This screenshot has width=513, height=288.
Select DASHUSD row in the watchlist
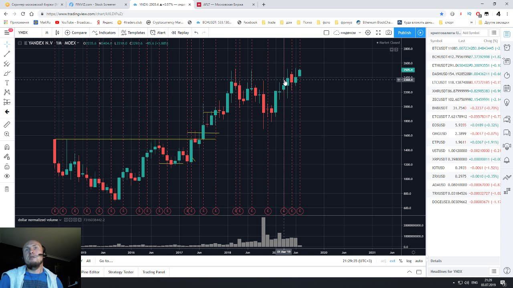click(x=465, y=74)
